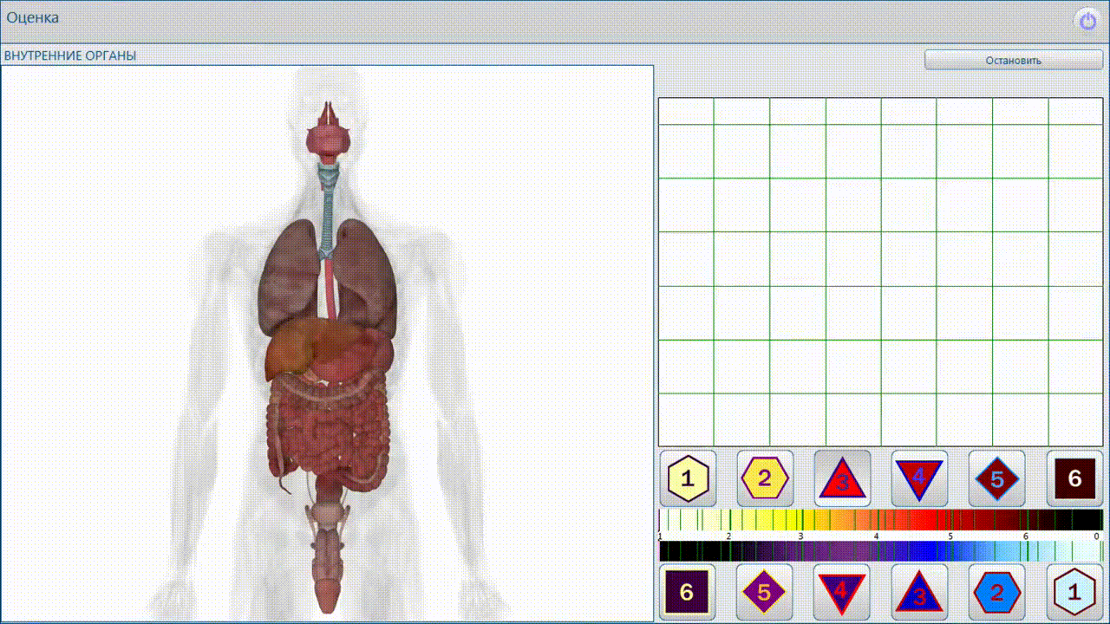Select the blue hexagon level 2 icon

click(x=996, y=592)
